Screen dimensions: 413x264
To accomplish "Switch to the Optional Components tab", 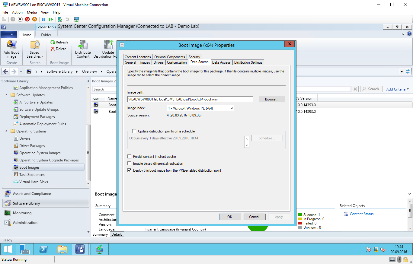I will (x=170, y=57).
